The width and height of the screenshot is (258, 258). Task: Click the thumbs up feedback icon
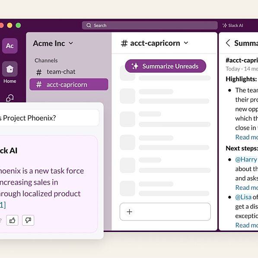12,220
